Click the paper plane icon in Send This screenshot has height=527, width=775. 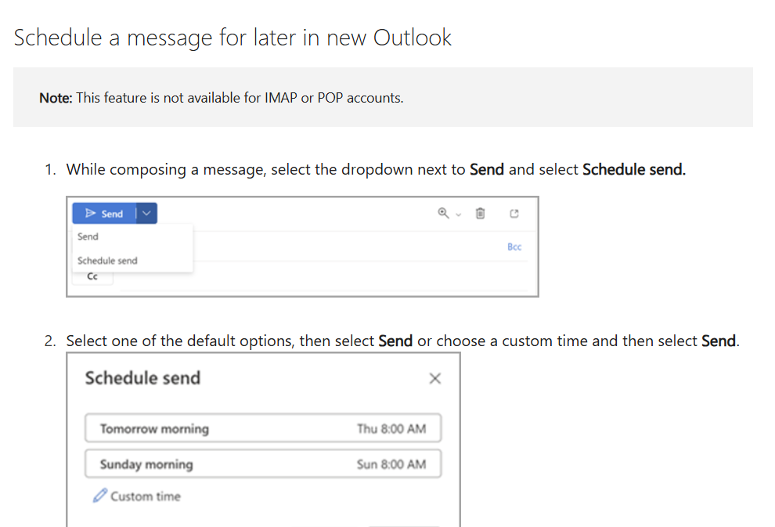[x=91, y=214]
